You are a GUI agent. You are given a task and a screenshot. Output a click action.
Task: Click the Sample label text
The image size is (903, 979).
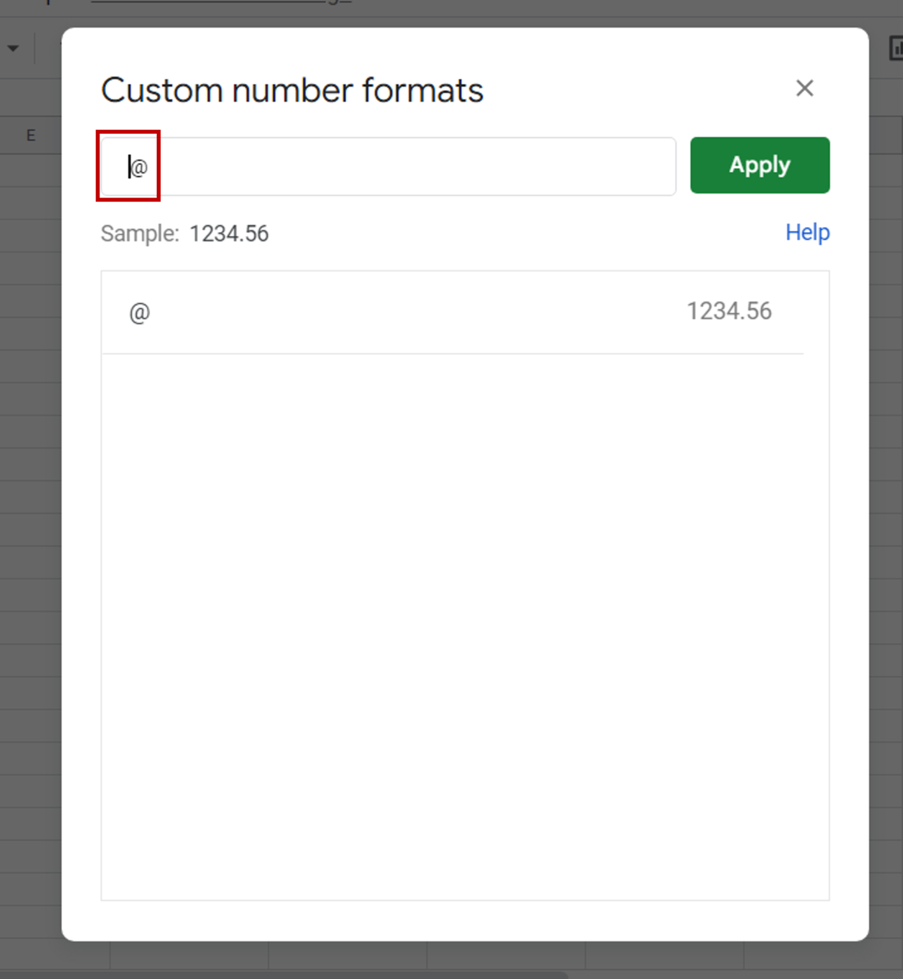point(140,233)
